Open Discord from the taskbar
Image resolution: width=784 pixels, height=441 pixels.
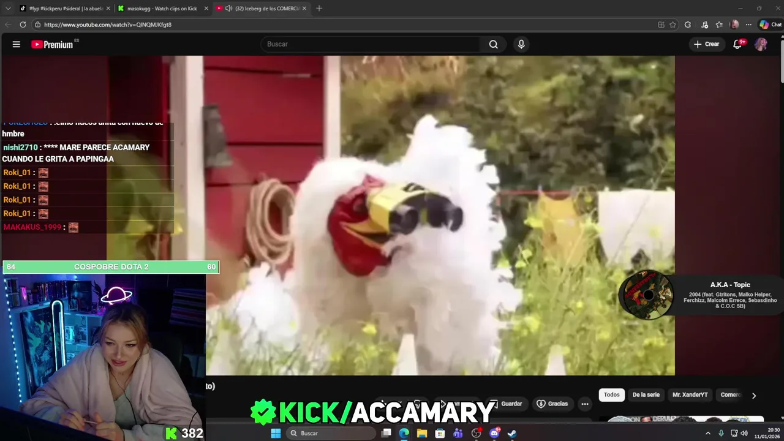[494, 433]
